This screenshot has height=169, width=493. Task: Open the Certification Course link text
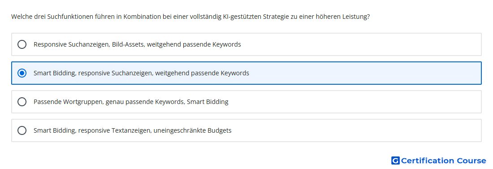(443, 160)
